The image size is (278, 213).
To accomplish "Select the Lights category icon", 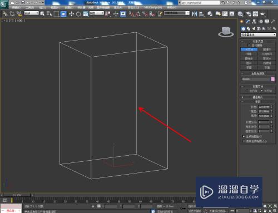I will click(x=254, y=29).
